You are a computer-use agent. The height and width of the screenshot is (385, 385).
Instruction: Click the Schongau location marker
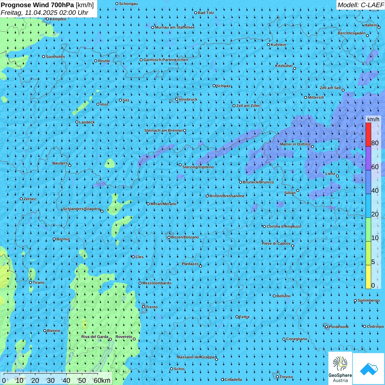(117, 4)
